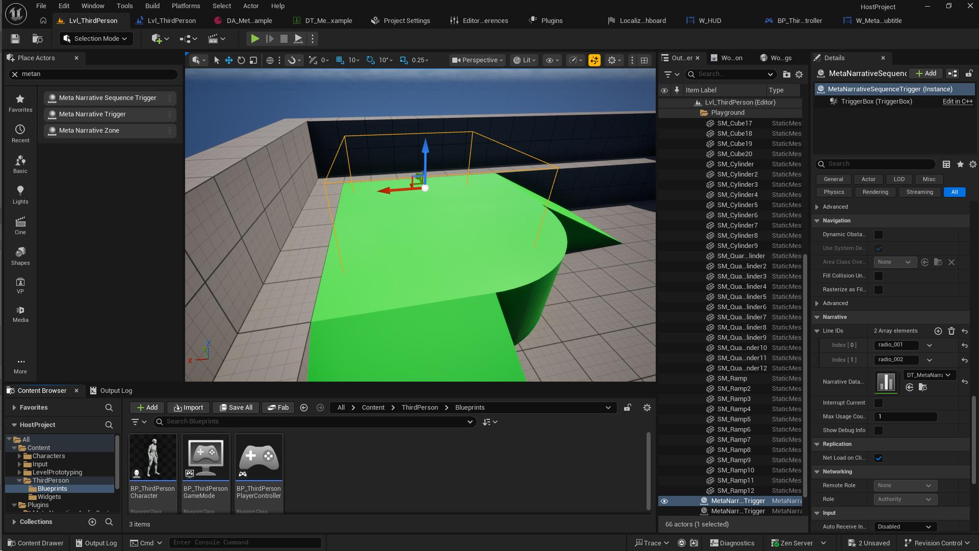
Task: Click the Edit in C++ link
Action: (957, 101)
